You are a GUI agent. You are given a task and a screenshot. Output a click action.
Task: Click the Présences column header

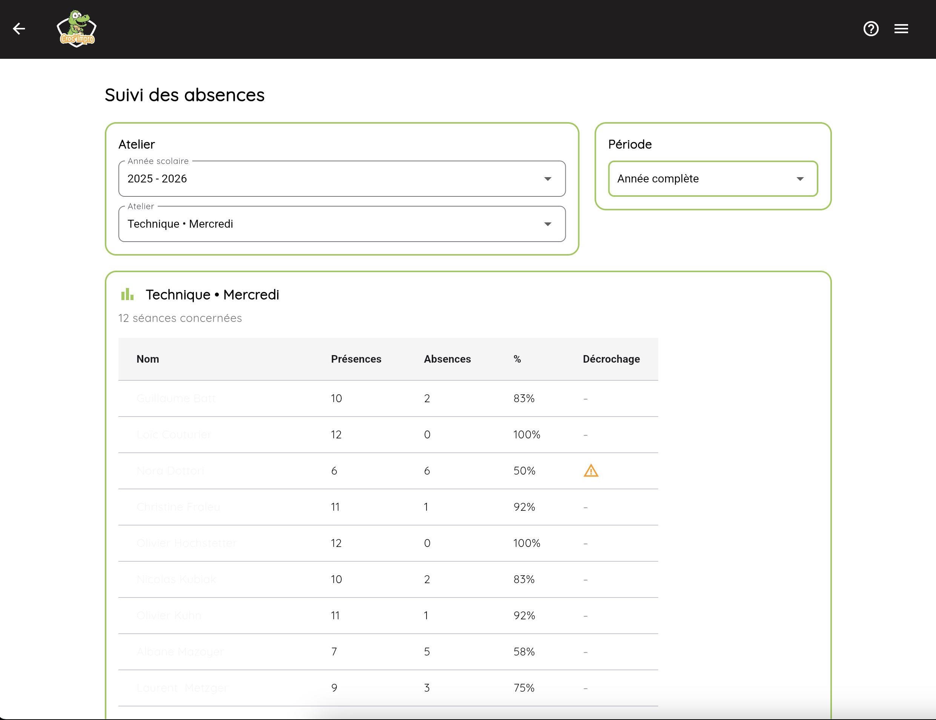(356, 359)
